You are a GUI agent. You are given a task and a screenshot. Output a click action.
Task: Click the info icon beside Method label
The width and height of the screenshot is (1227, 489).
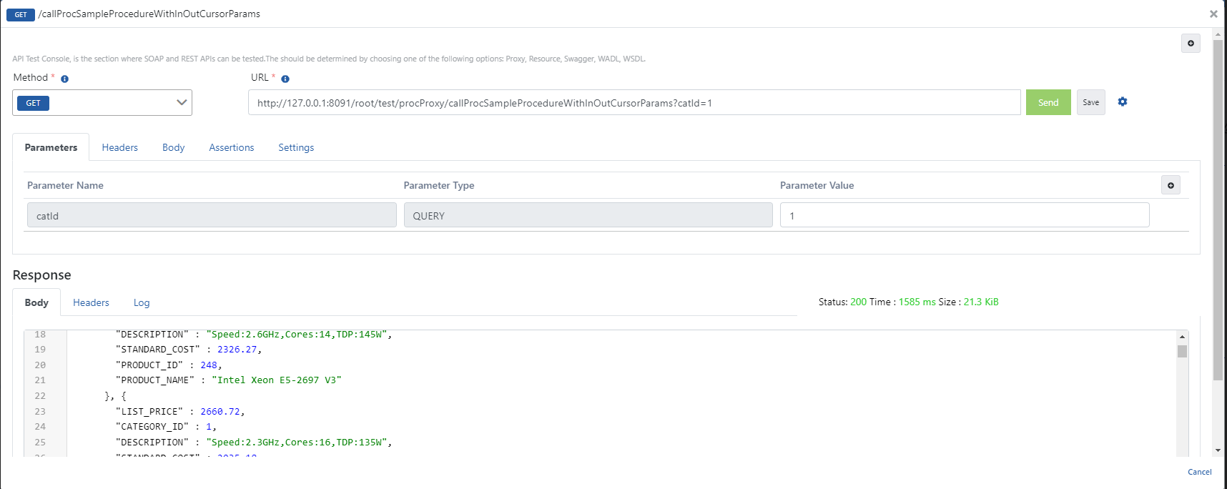click(64, 79)
